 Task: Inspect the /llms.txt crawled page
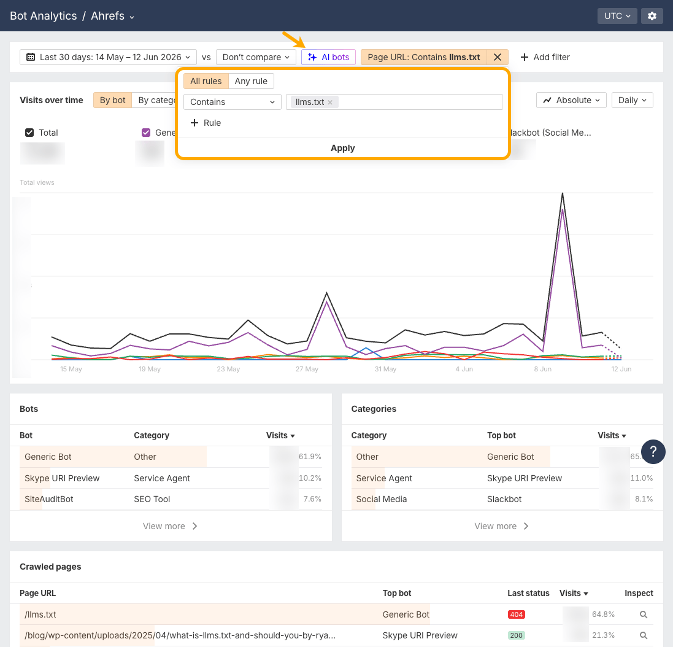pyautogui.click(x=644, y=614)
